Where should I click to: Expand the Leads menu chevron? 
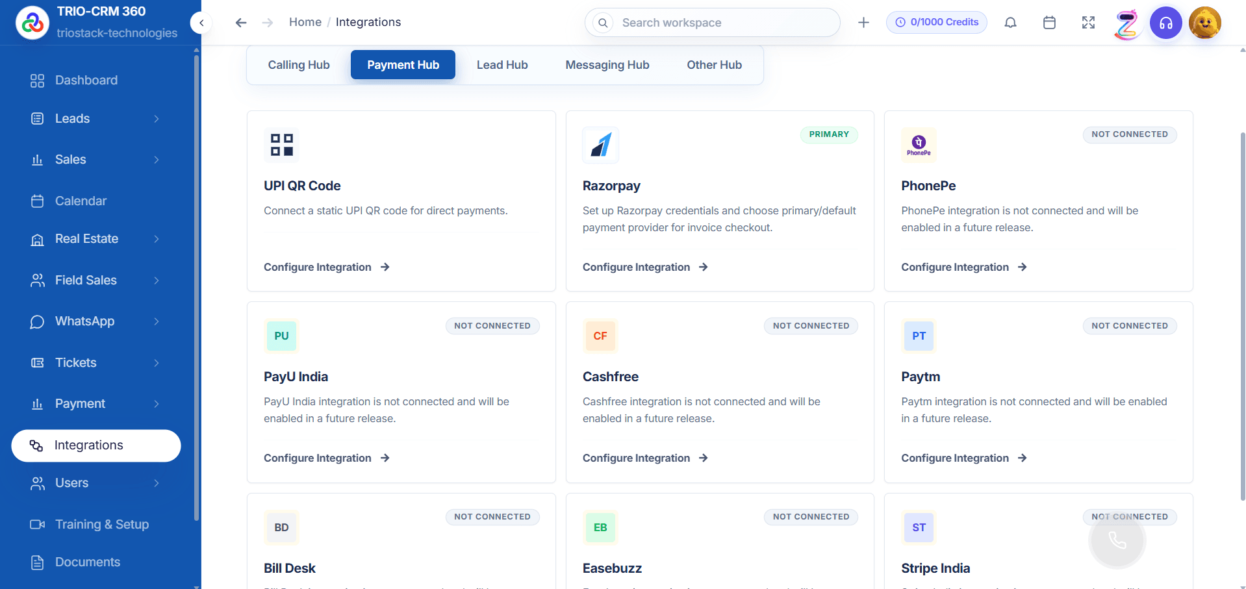157,119
